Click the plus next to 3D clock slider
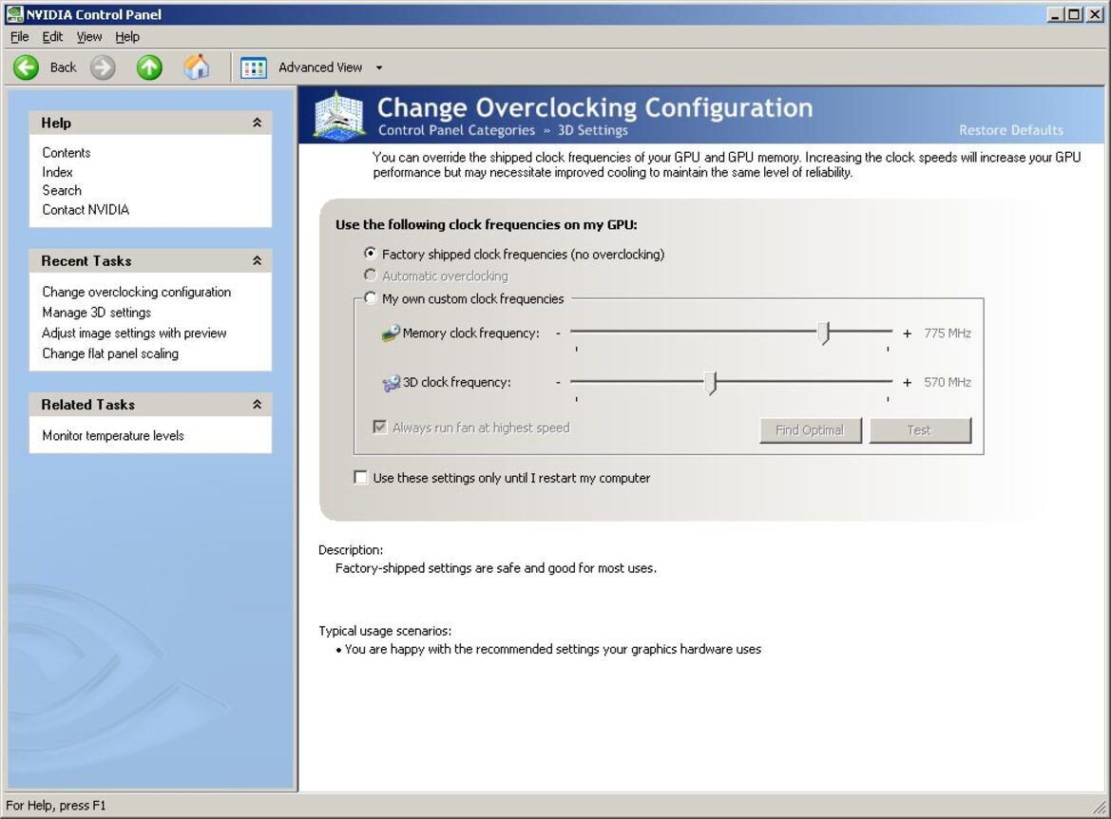The height and width of the screenshot is (819, 1111). coord(907,383)
